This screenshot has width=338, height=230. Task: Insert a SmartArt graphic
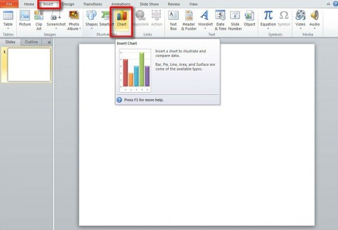click(x=105, y=18)
